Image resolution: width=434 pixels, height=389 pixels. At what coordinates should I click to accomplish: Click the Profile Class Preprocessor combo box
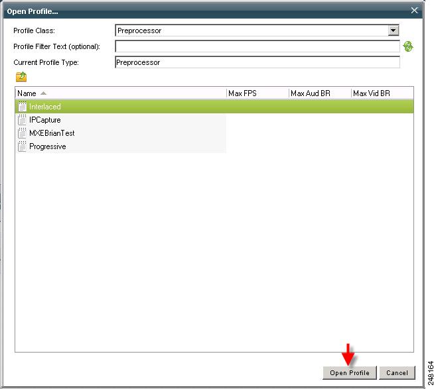(x=257, y=30)
